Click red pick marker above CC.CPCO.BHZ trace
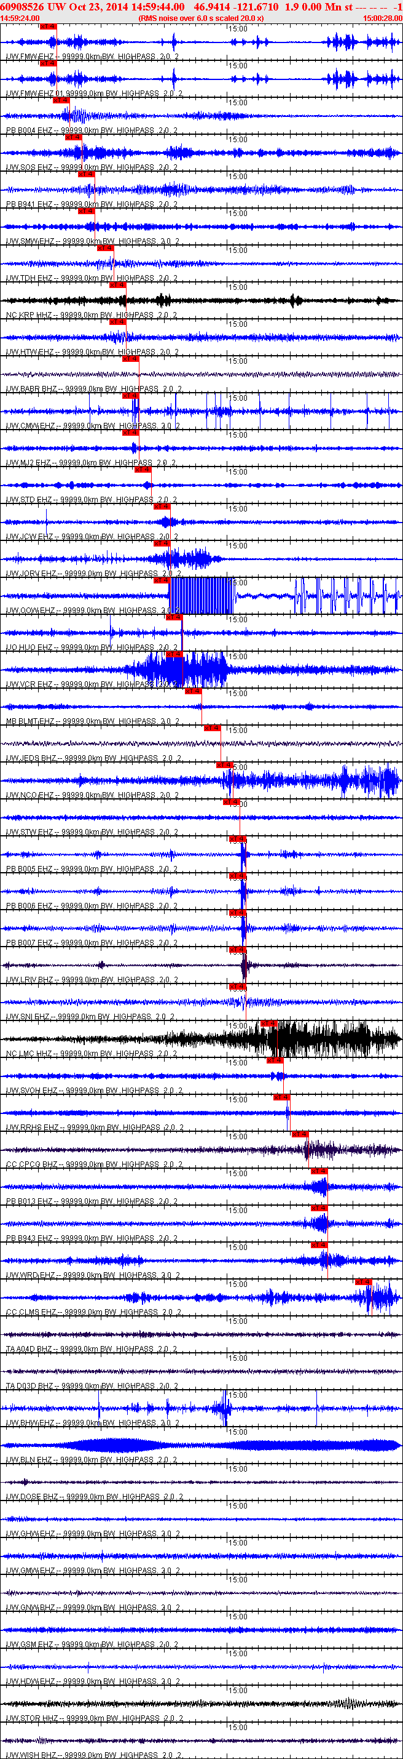Image resolution: width=403 pixels, height=1759 pixels. (x=300, y=1134)
